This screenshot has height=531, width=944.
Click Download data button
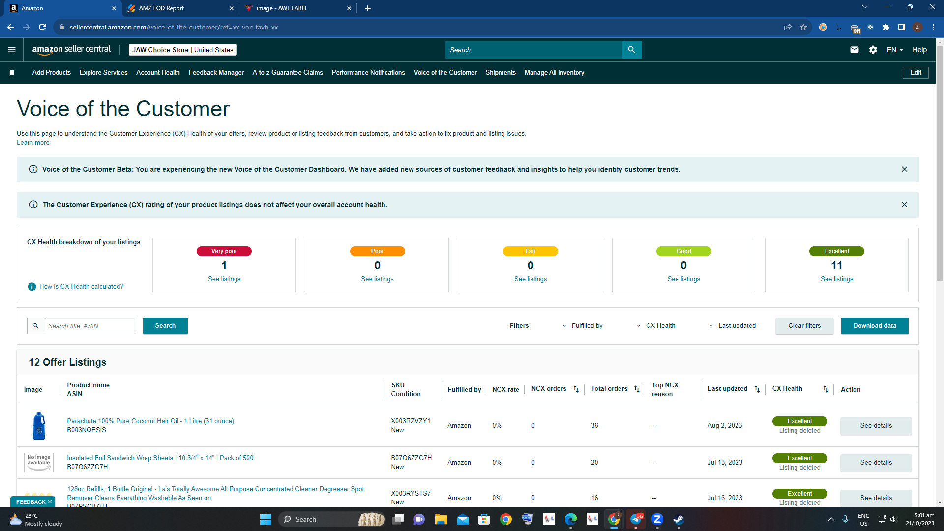tap(875, 326)
